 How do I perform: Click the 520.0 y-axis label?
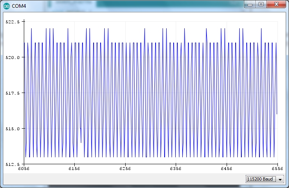(x=12, y=57)
